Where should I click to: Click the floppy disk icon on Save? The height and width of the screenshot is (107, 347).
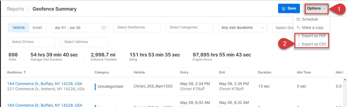point(284,8)
